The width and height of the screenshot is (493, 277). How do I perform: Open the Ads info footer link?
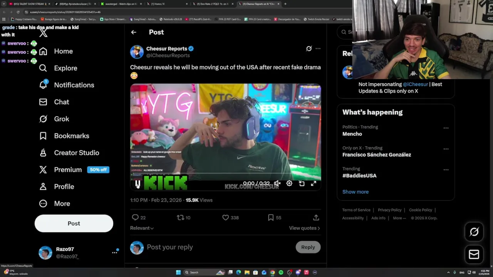click(x=378, y=218)
